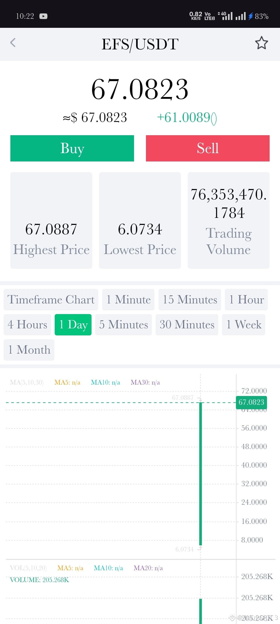Tap the green daily candlestick on chart

200,473
